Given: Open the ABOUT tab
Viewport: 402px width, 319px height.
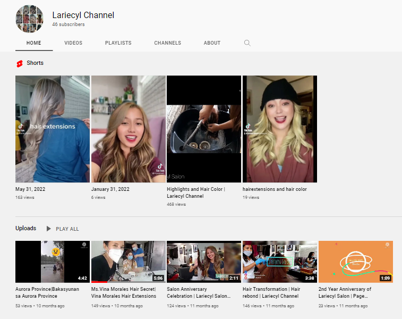Looking at the screenshot, I should click(212, 43).
